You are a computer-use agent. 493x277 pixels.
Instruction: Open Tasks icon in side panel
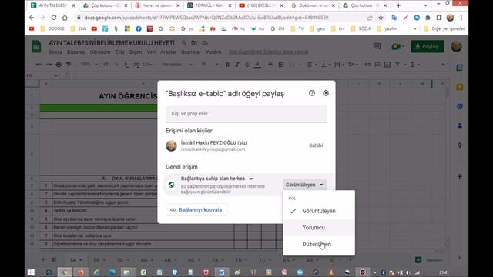460,106
